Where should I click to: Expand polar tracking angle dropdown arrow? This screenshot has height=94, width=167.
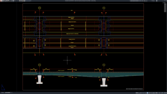click(x=142, y=93)
